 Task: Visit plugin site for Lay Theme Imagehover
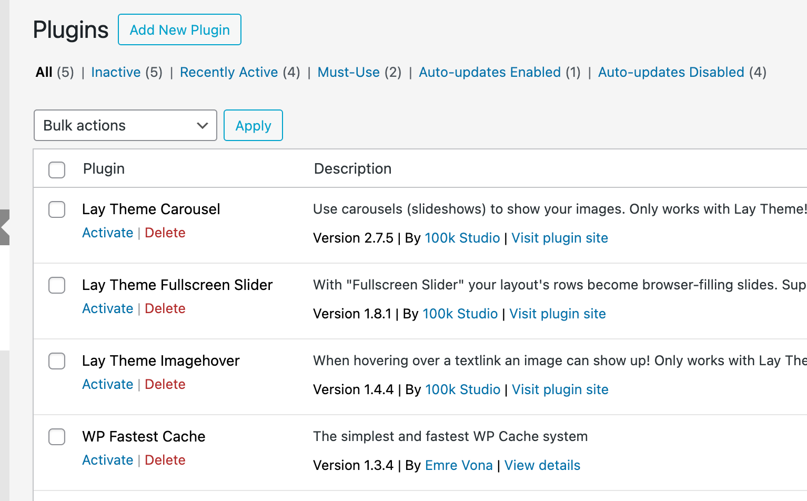560,389
